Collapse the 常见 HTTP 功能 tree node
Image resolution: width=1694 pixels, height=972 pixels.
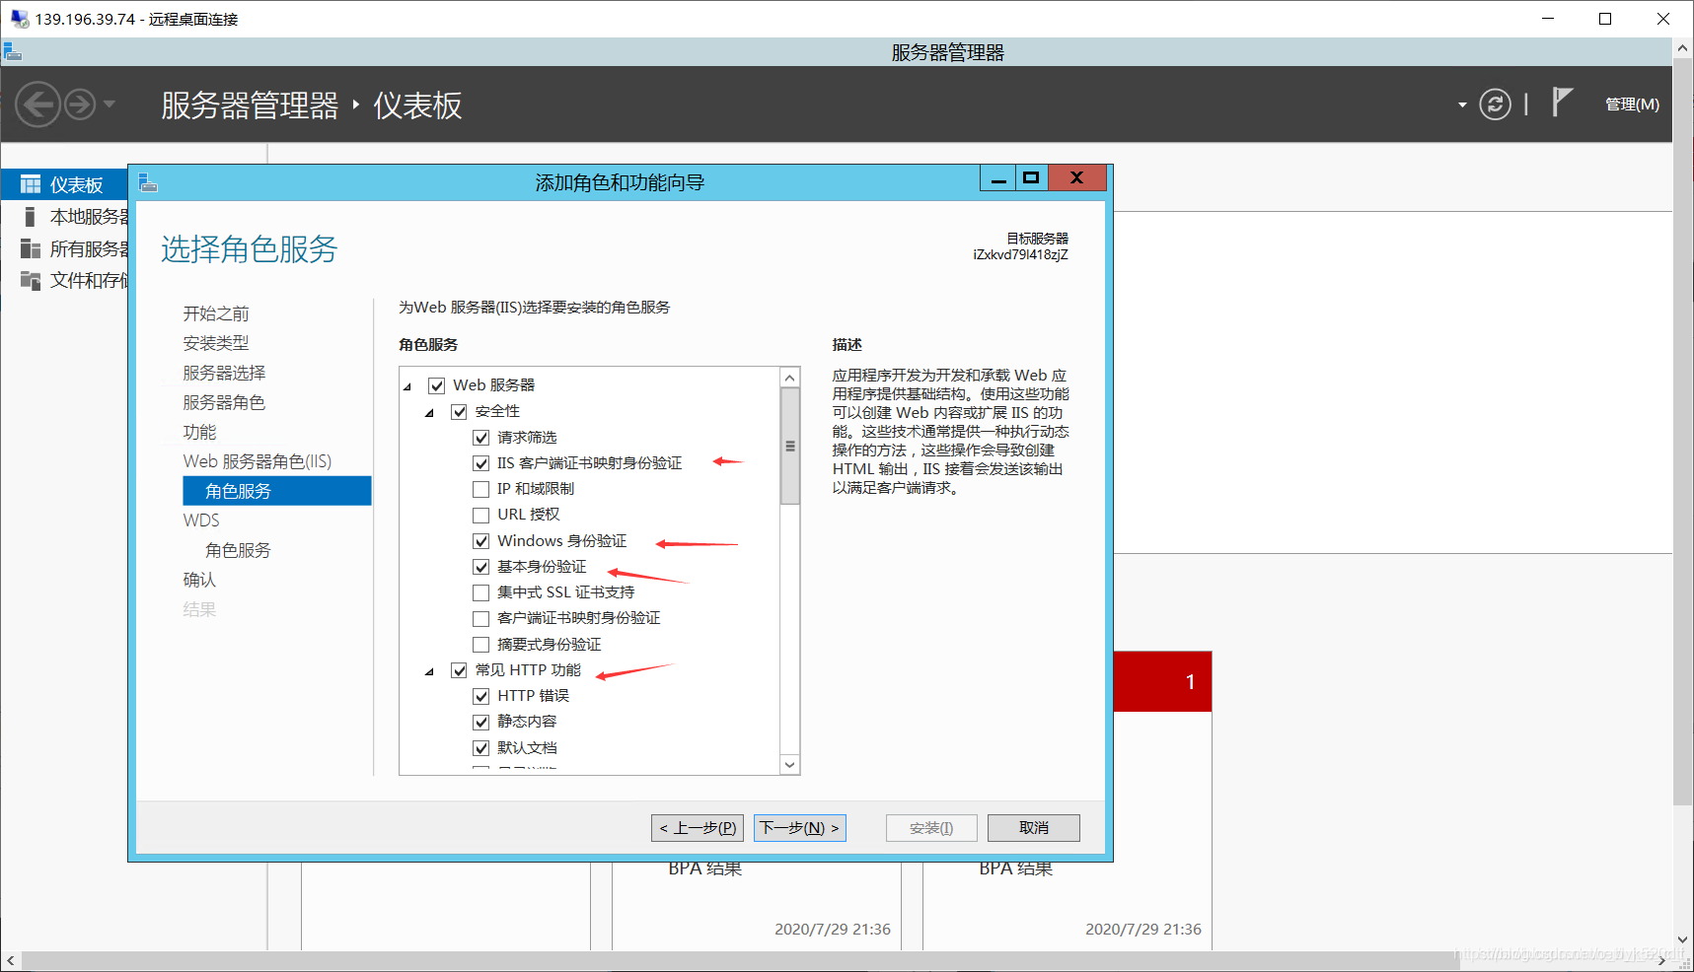point(429,672)
